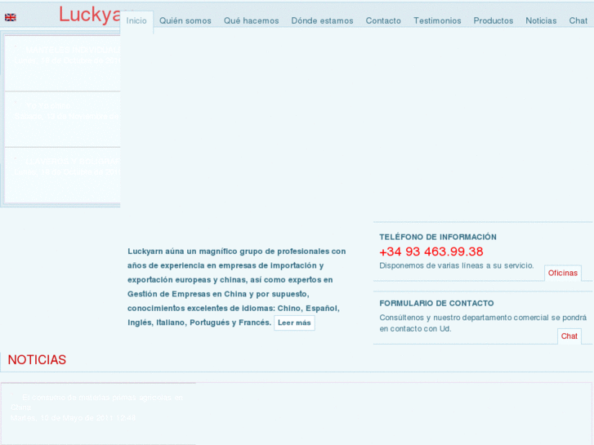Click the Luckyarn description paragraph

click(237, 287)
